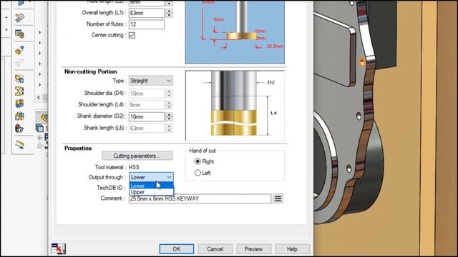Click the keyway cutter preview image

tap(235, 32)
